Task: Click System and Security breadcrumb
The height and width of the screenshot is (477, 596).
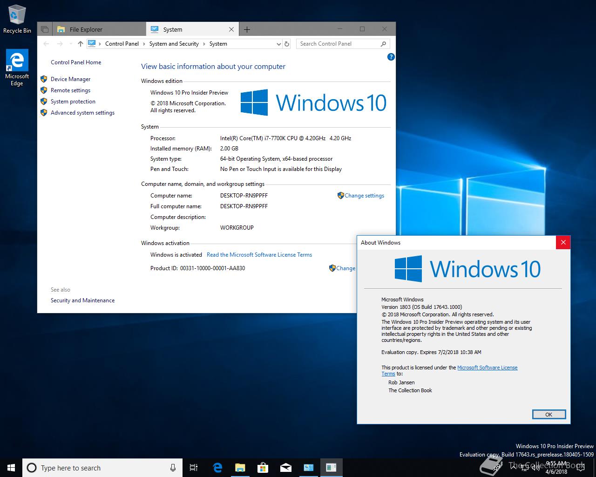Action: point(174,44)
